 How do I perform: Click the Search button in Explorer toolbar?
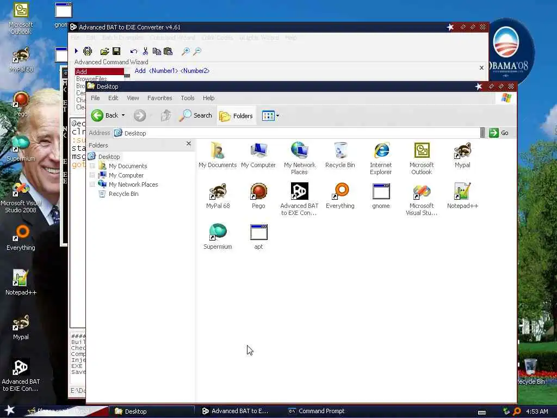(196, 115)
